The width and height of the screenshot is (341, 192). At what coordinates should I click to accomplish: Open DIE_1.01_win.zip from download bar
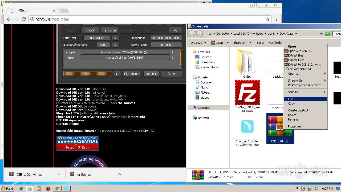tap(29, 174)
